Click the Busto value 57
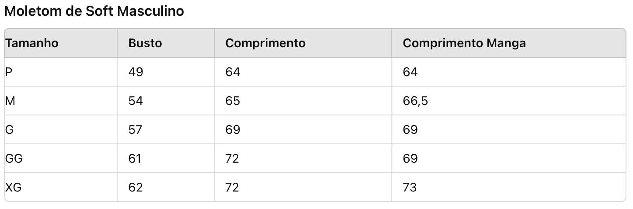The width and height of the screenshot is (633, 209). (136, 130)
